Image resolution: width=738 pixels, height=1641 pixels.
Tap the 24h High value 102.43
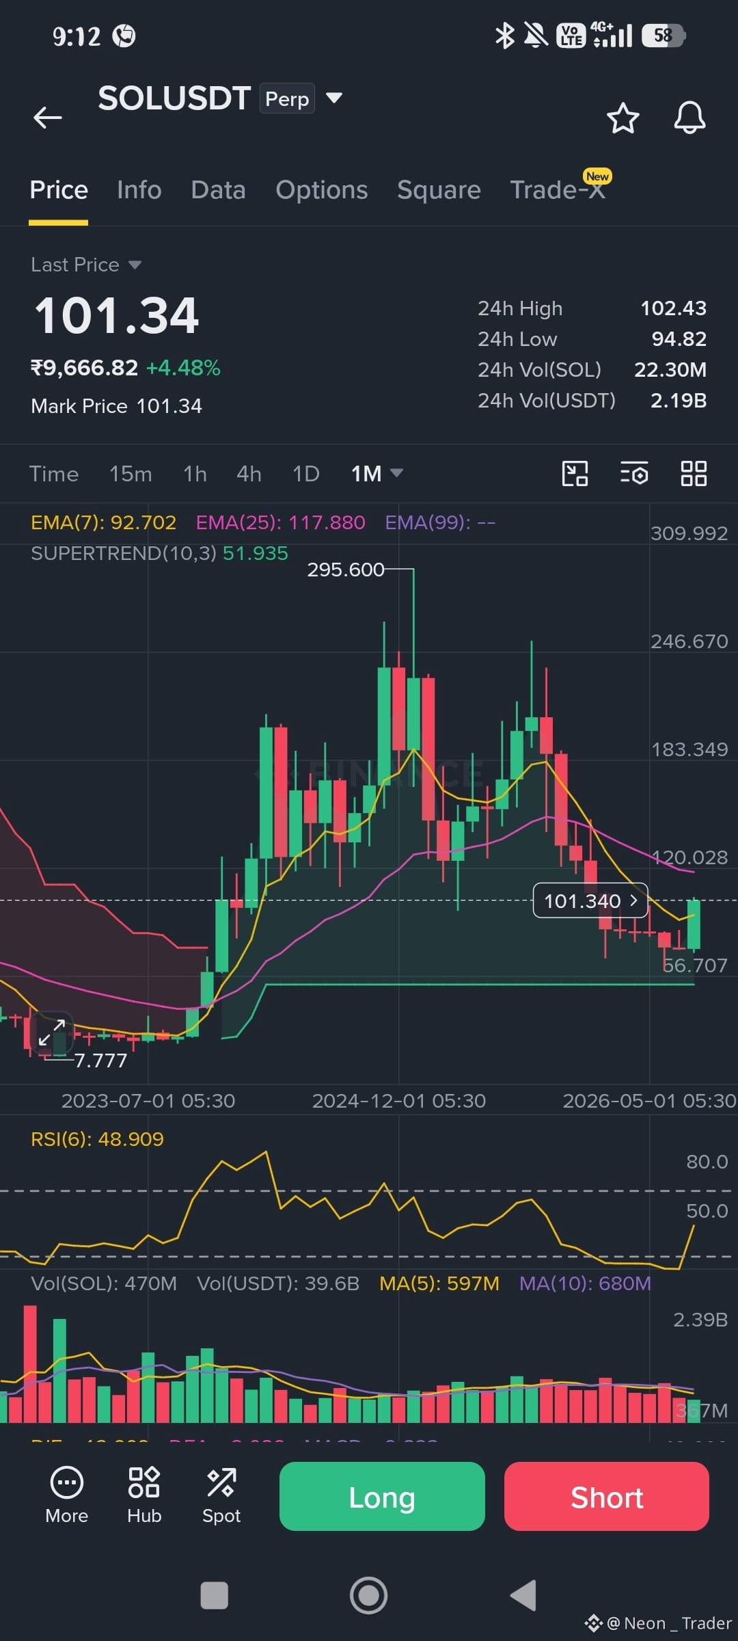click(673, 308)
